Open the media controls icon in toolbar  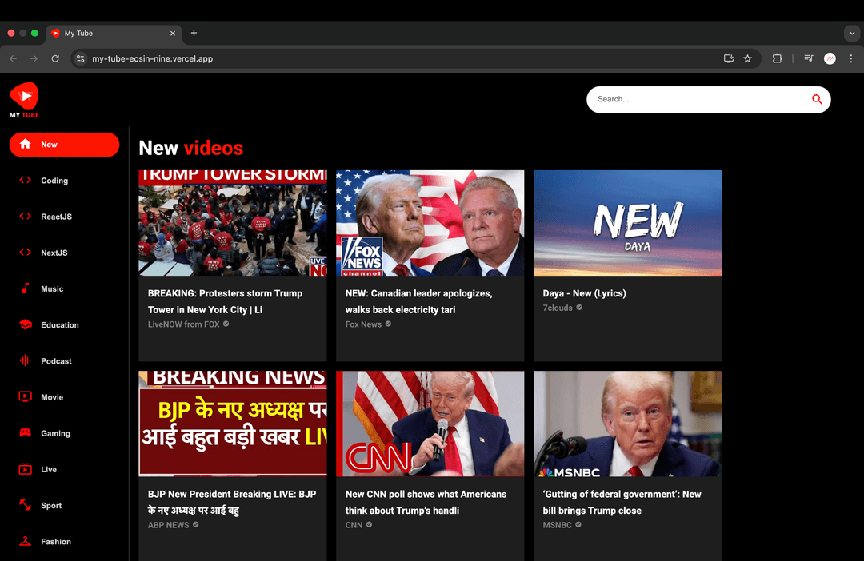coord(808,58)
